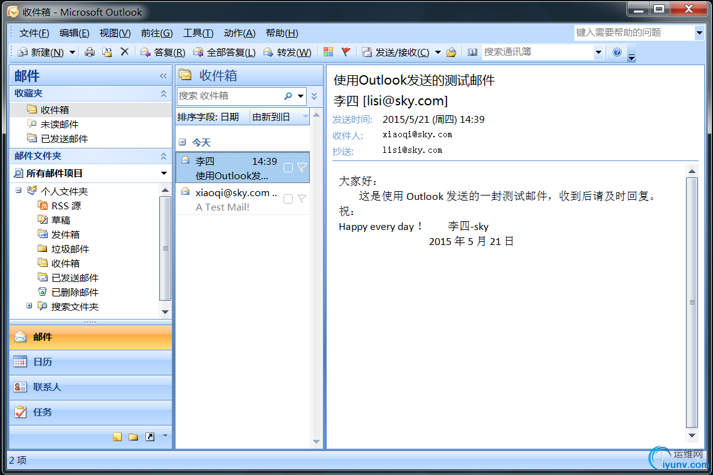
Task: Collapse the 邮件文件夹 section
Action: click(163, 157)
